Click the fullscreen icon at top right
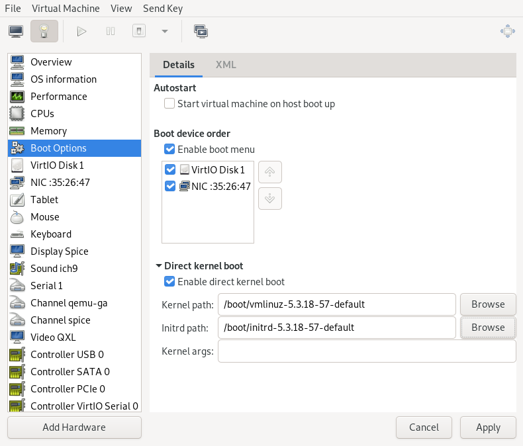The image size is (523, 446). pos(507,31)
